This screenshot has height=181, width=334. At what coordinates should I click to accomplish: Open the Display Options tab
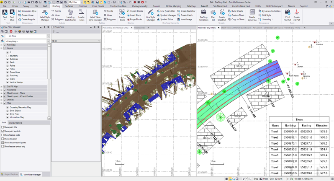coord(15,123)
